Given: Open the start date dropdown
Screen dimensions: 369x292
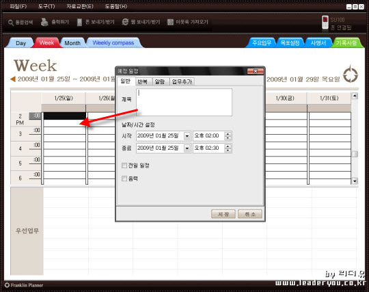Looking at the screenshot, I should coord(187,136).
